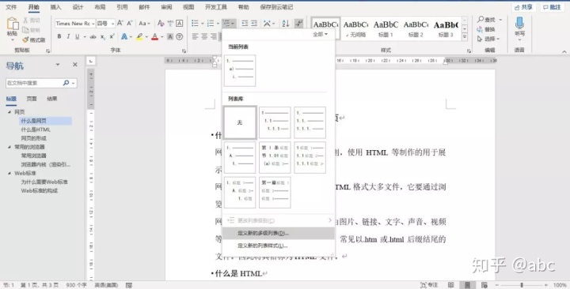This screenshot has width=570, height=289.
Task: Click the Clear Formatting icon
Action: (x=161, y=23)
